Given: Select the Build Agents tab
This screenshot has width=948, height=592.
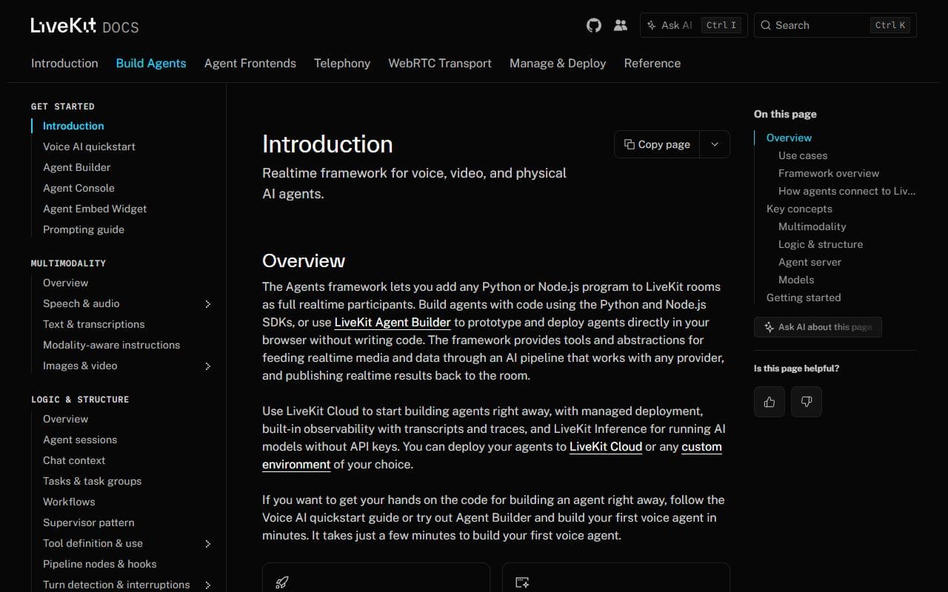Looking at the screenshot, I should [x=151, y=63].
